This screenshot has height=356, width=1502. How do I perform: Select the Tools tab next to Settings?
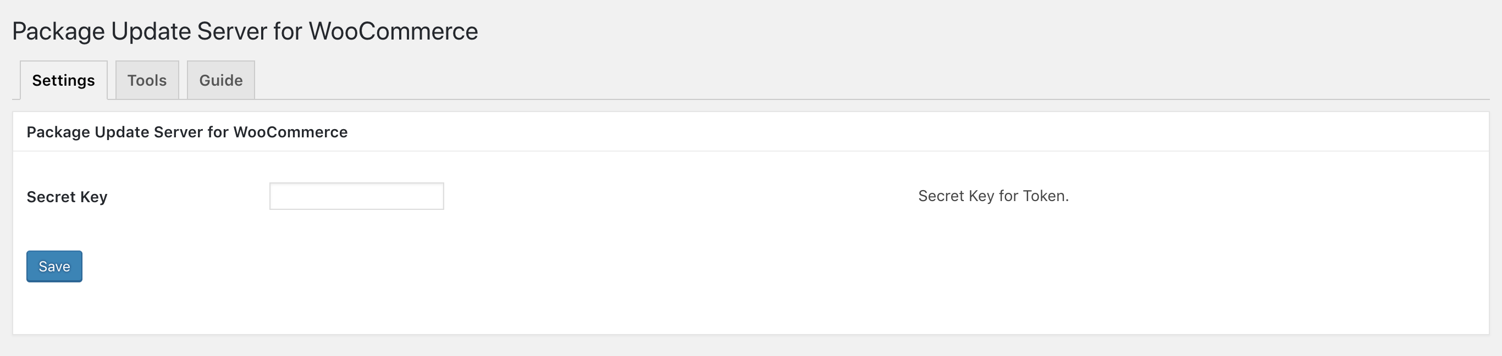pos(147,80)
